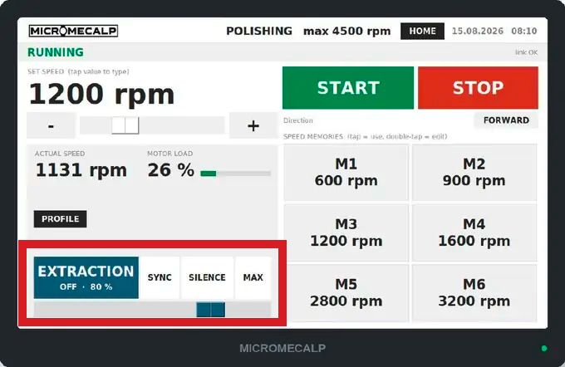This screenshot has height=367, width=565.
Task: Click the RUNNING status text
Action: [x=56, y=52]
